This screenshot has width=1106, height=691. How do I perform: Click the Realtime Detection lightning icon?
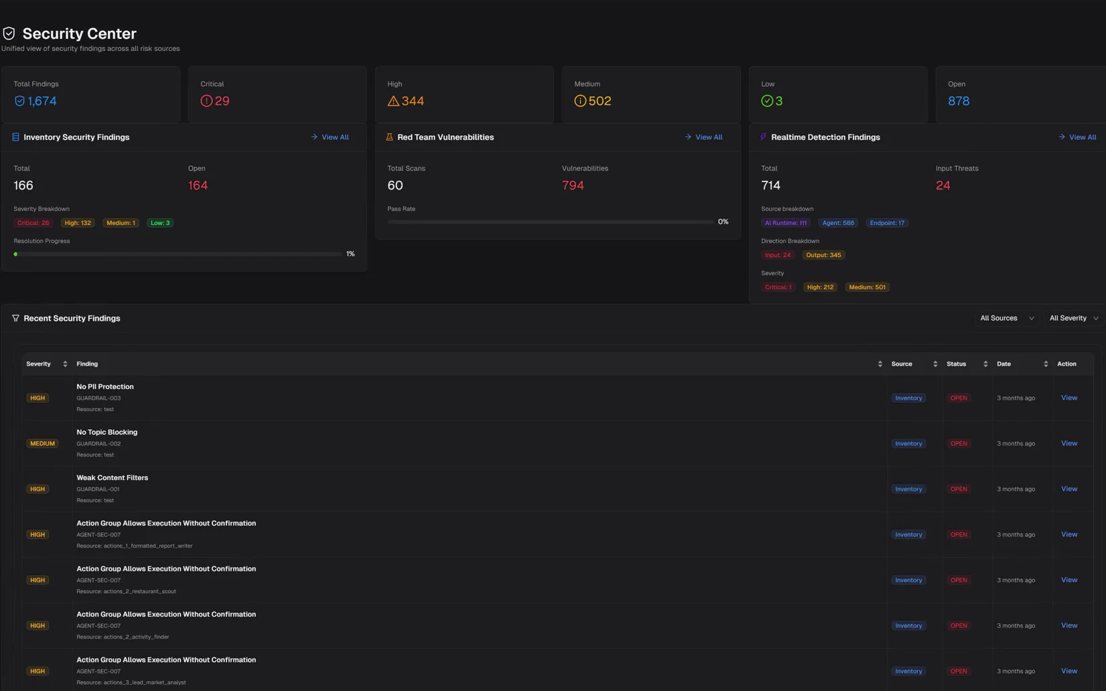(763, 137)
